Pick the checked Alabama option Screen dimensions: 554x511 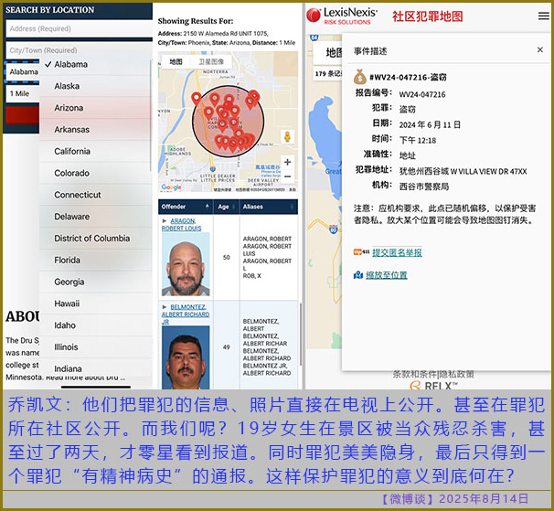pyautogui.click(x=71, y=65)
